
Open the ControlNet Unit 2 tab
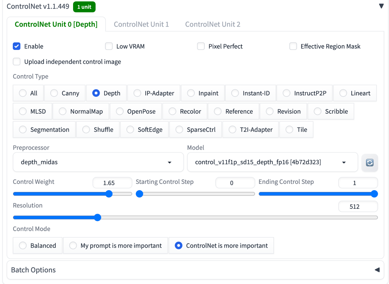click(x=213, y=24)
